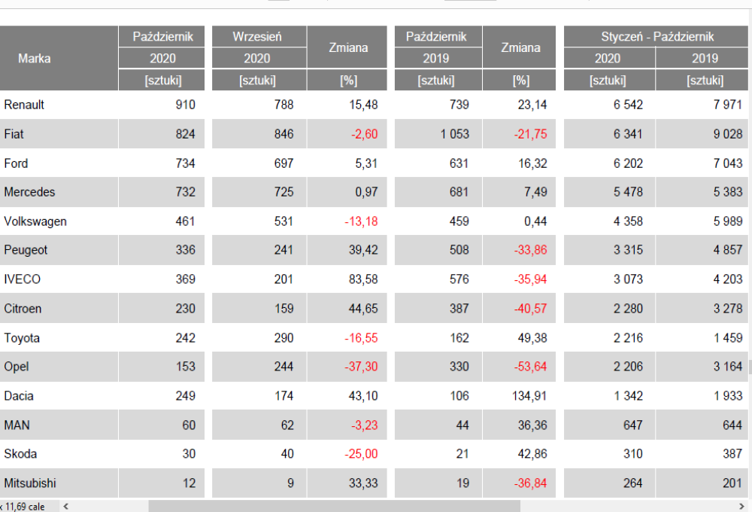752x512 pixels.
Task: Select the Toyota row label
Action: pyautogui.click(x=22, y=338)
